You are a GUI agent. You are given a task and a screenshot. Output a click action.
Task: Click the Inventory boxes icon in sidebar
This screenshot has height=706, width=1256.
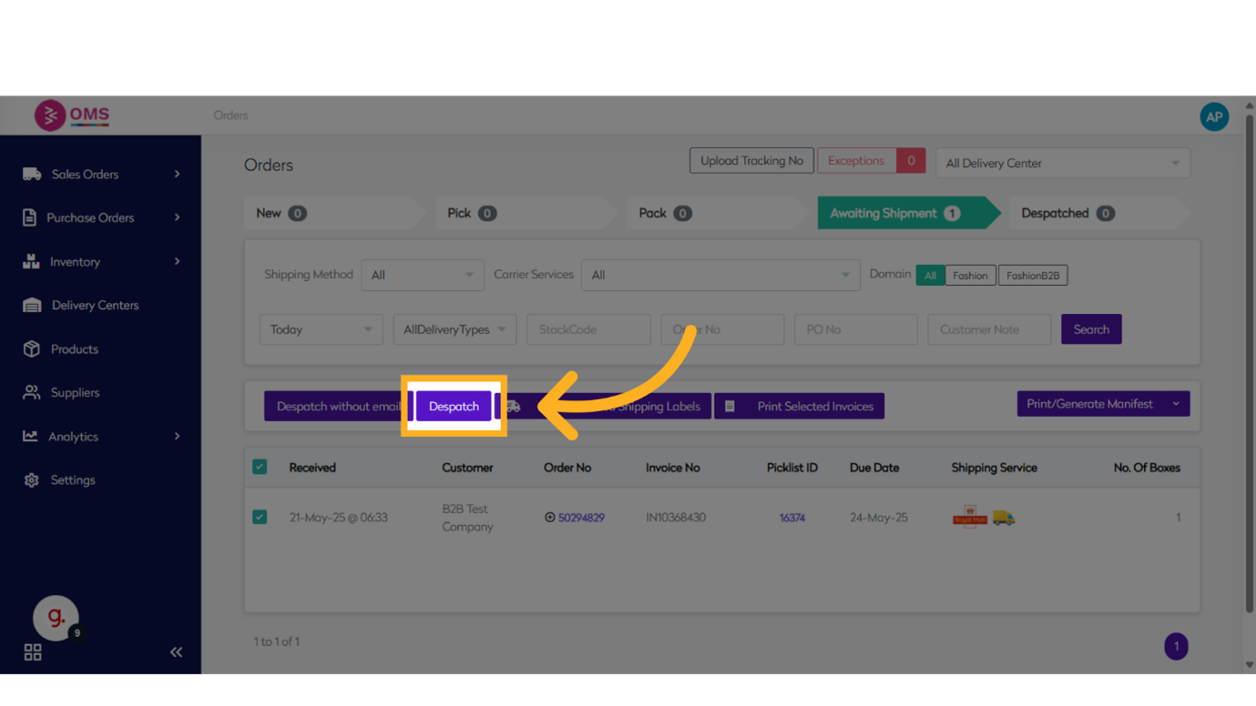point(31,261)
